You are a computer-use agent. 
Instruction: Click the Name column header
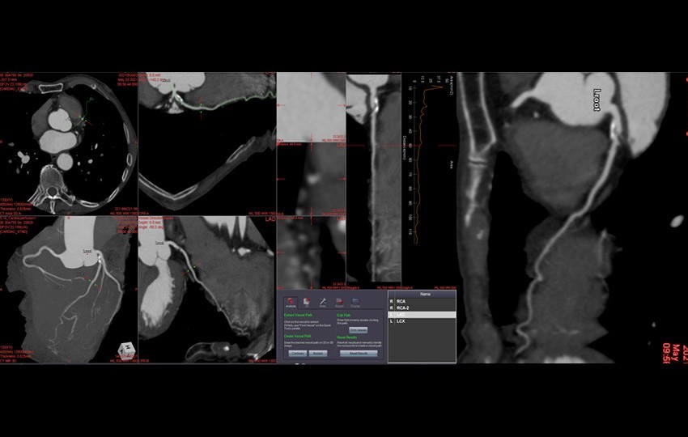tap(425, 295)
